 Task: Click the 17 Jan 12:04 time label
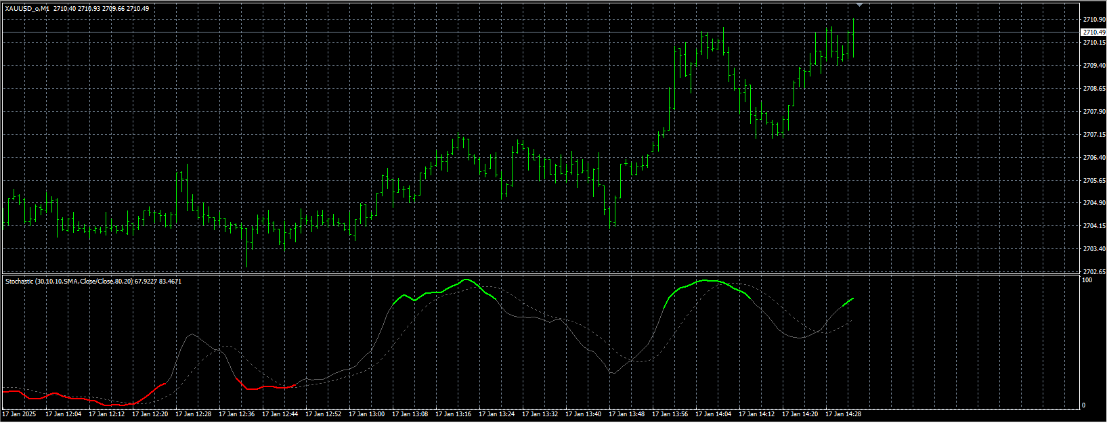pyautogui.click(x=63, y=414)
